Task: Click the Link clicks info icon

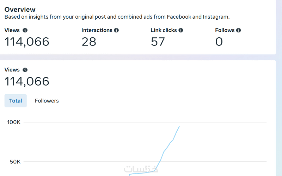Action: (181, 30)
